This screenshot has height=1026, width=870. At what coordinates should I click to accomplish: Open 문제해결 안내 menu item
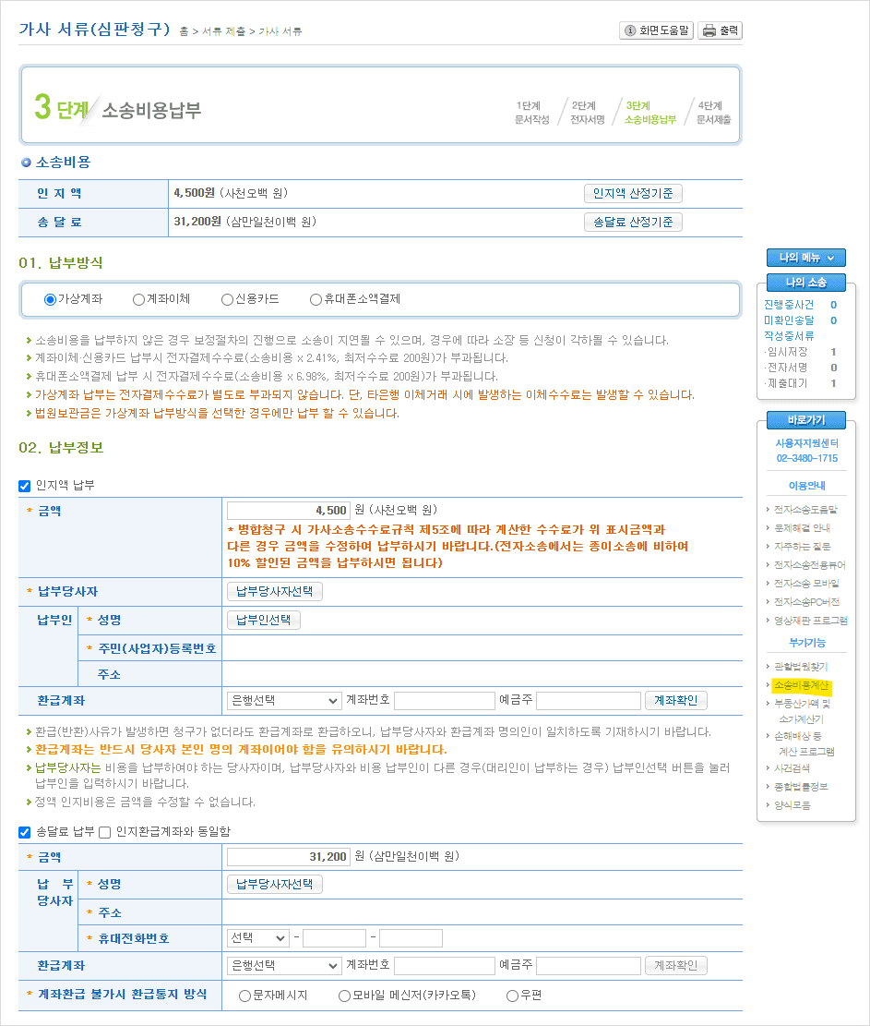pyautogui.click(x=802, y=528)
